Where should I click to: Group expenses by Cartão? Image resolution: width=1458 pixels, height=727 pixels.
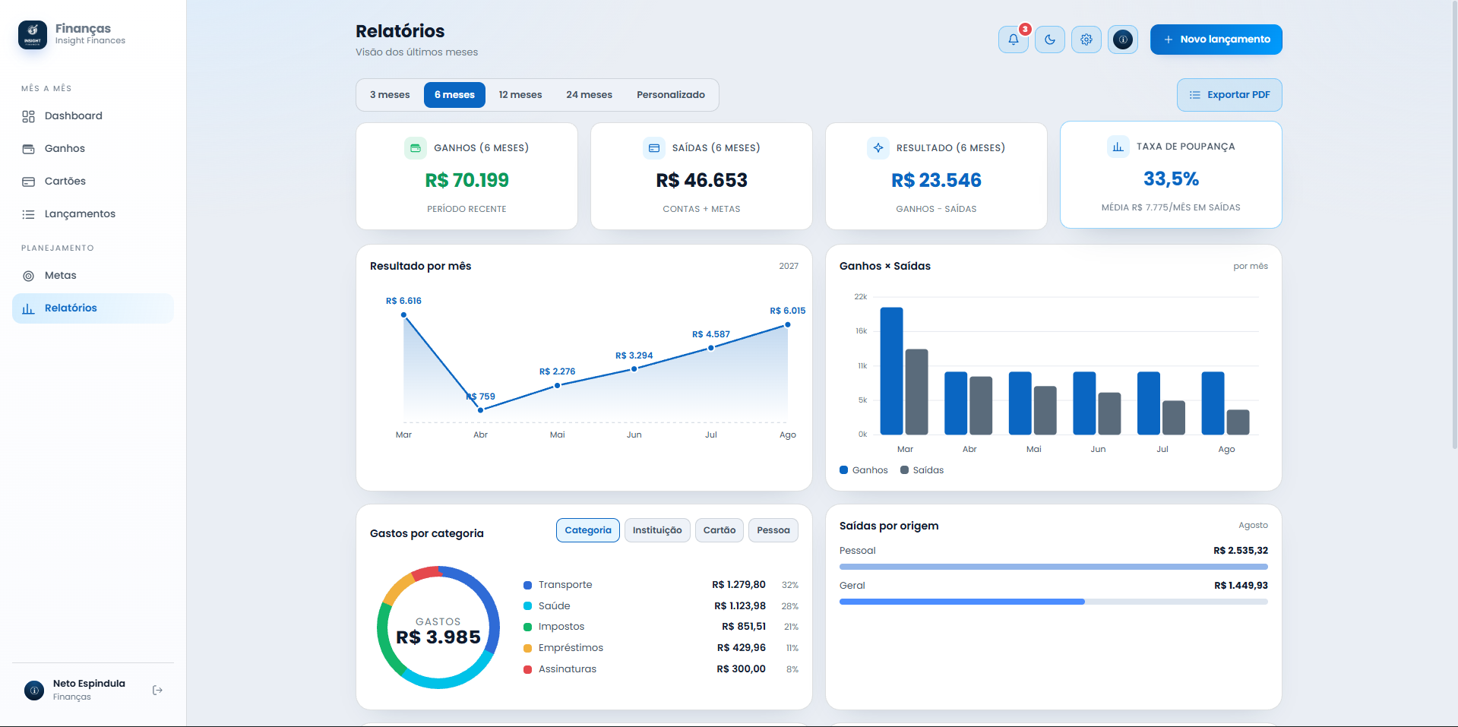click(720, 530)
